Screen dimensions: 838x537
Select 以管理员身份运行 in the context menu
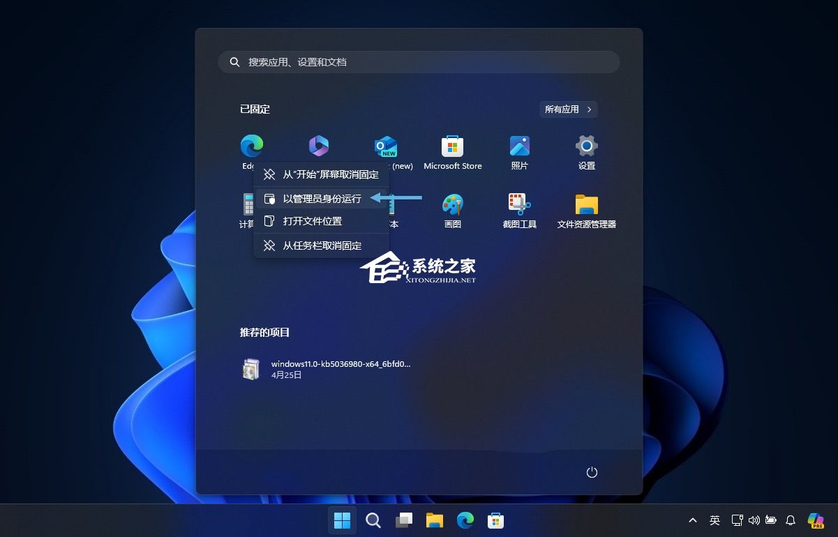[321, 199]
